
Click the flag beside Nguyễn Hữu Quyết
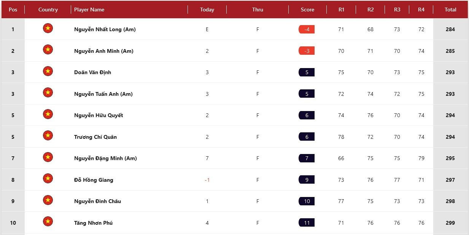tap(48, 114)
